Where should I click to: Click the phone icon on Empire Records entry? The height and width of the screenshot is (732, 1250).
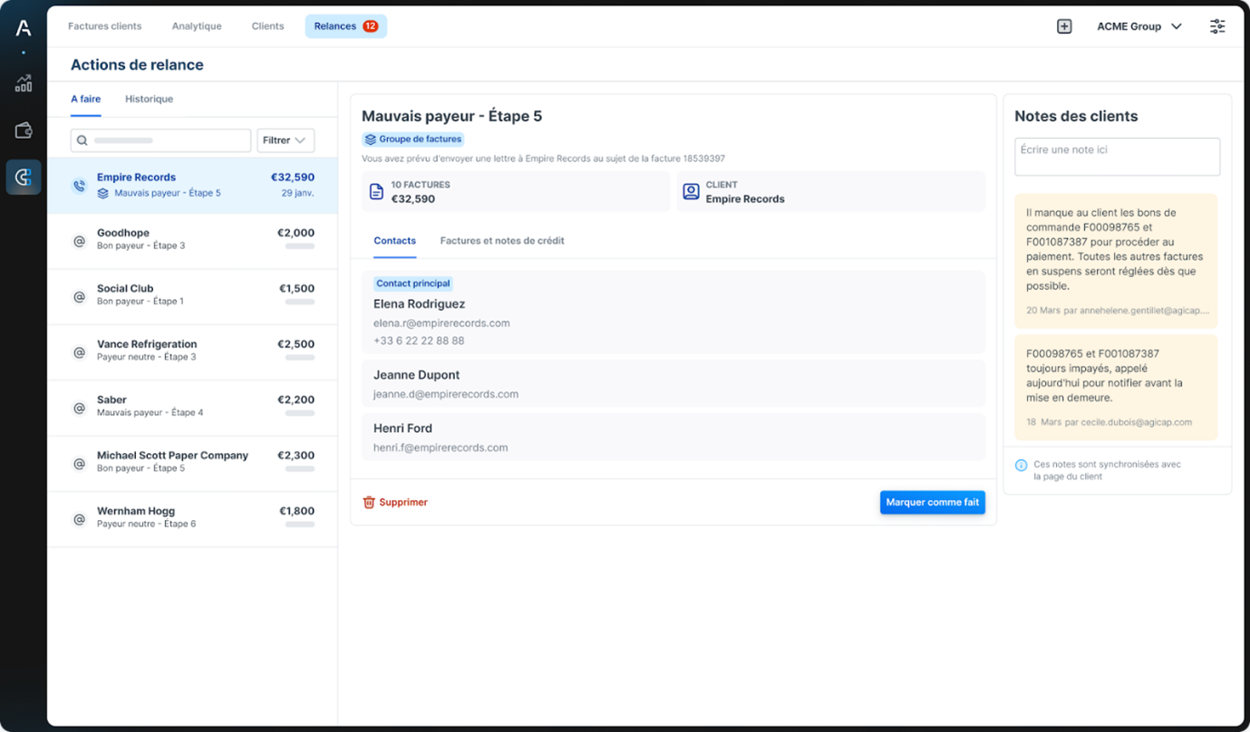pos(79,184)
